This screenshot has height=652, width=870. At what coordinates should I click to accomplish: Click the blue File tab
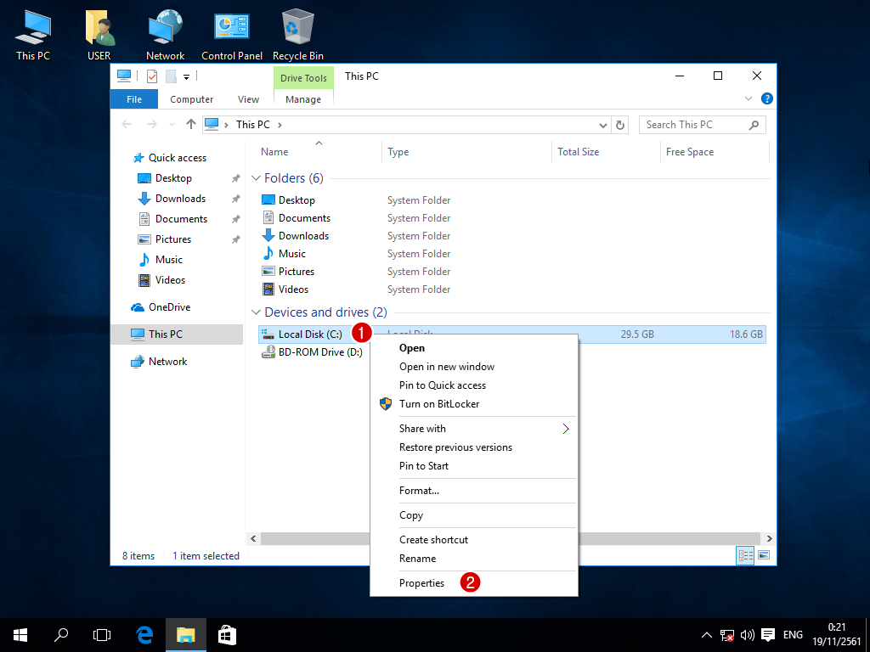pos(134,99)
